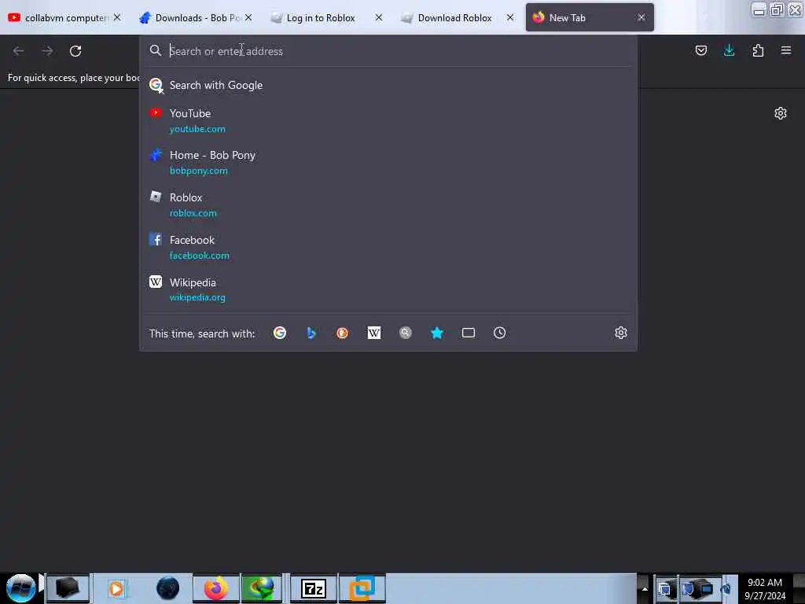Open the Roblox suggestion
805x604 pixels.
pyautogui.click(x=388, y=205)
